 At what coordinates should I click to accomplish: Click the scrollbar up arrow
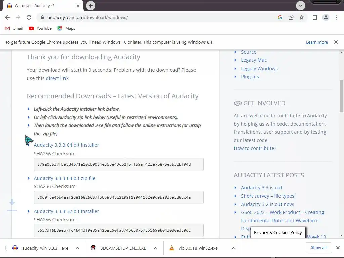point(341,52)
